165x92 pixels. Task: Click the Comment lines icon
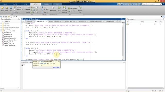coord(31,10)
